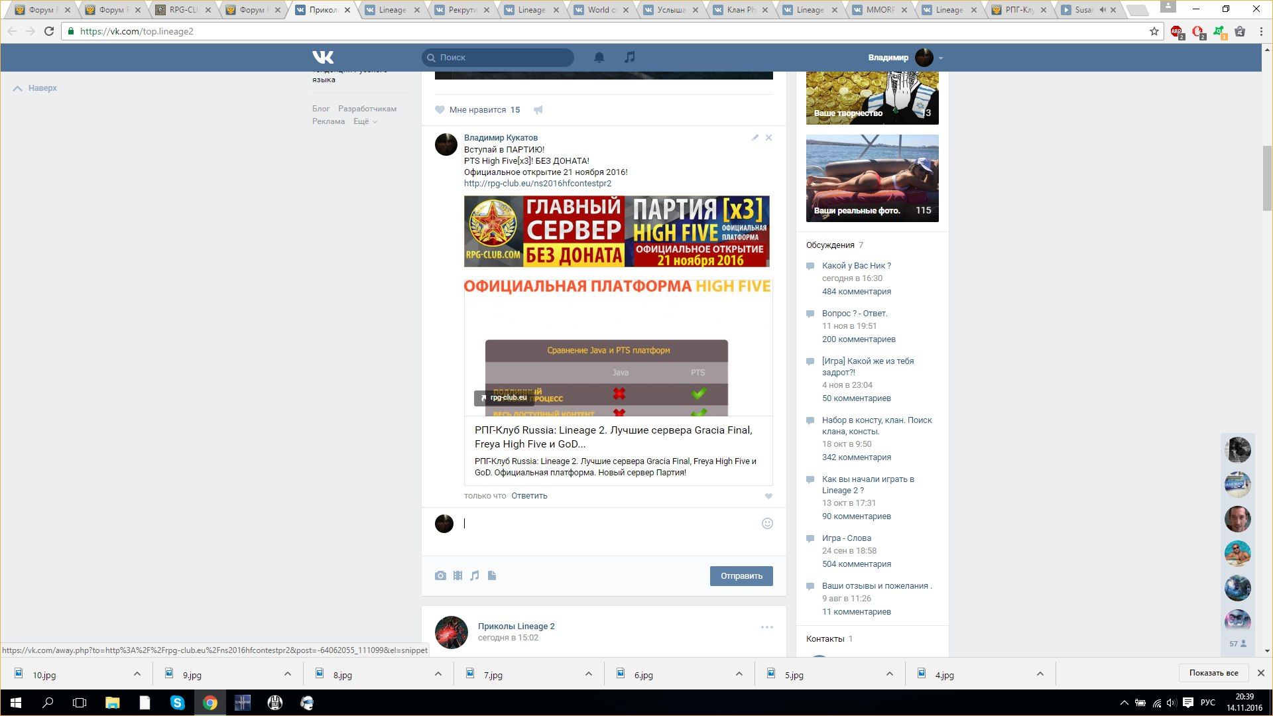This screenshot has width=1273, height=716.
Task: Delete the comment using X icon
Action: pyautogui.click(x=768, y=138)
